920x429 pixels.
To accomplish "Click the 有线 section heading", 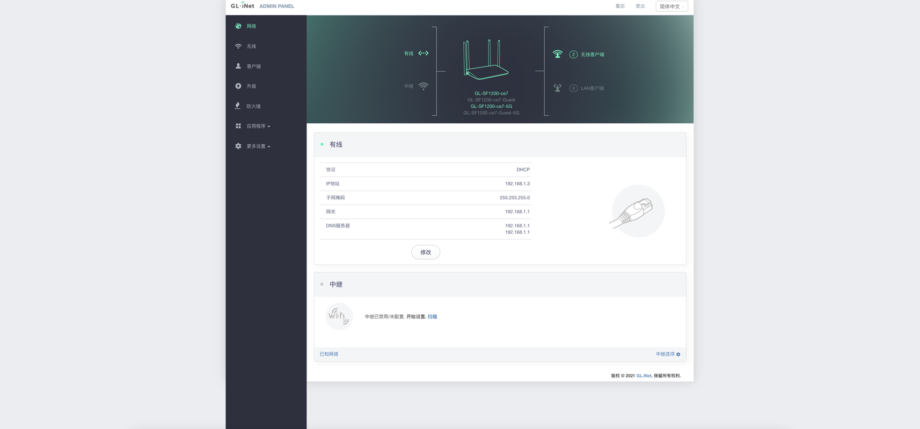I will click(336, 145).
